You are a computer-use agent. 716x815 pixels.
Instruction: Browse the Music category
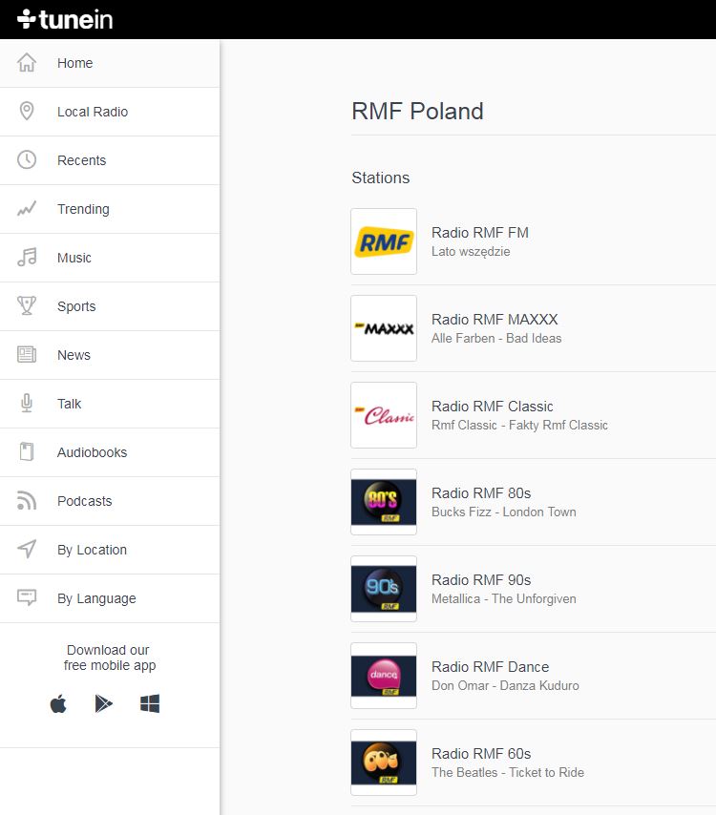(x=74, y=258)
